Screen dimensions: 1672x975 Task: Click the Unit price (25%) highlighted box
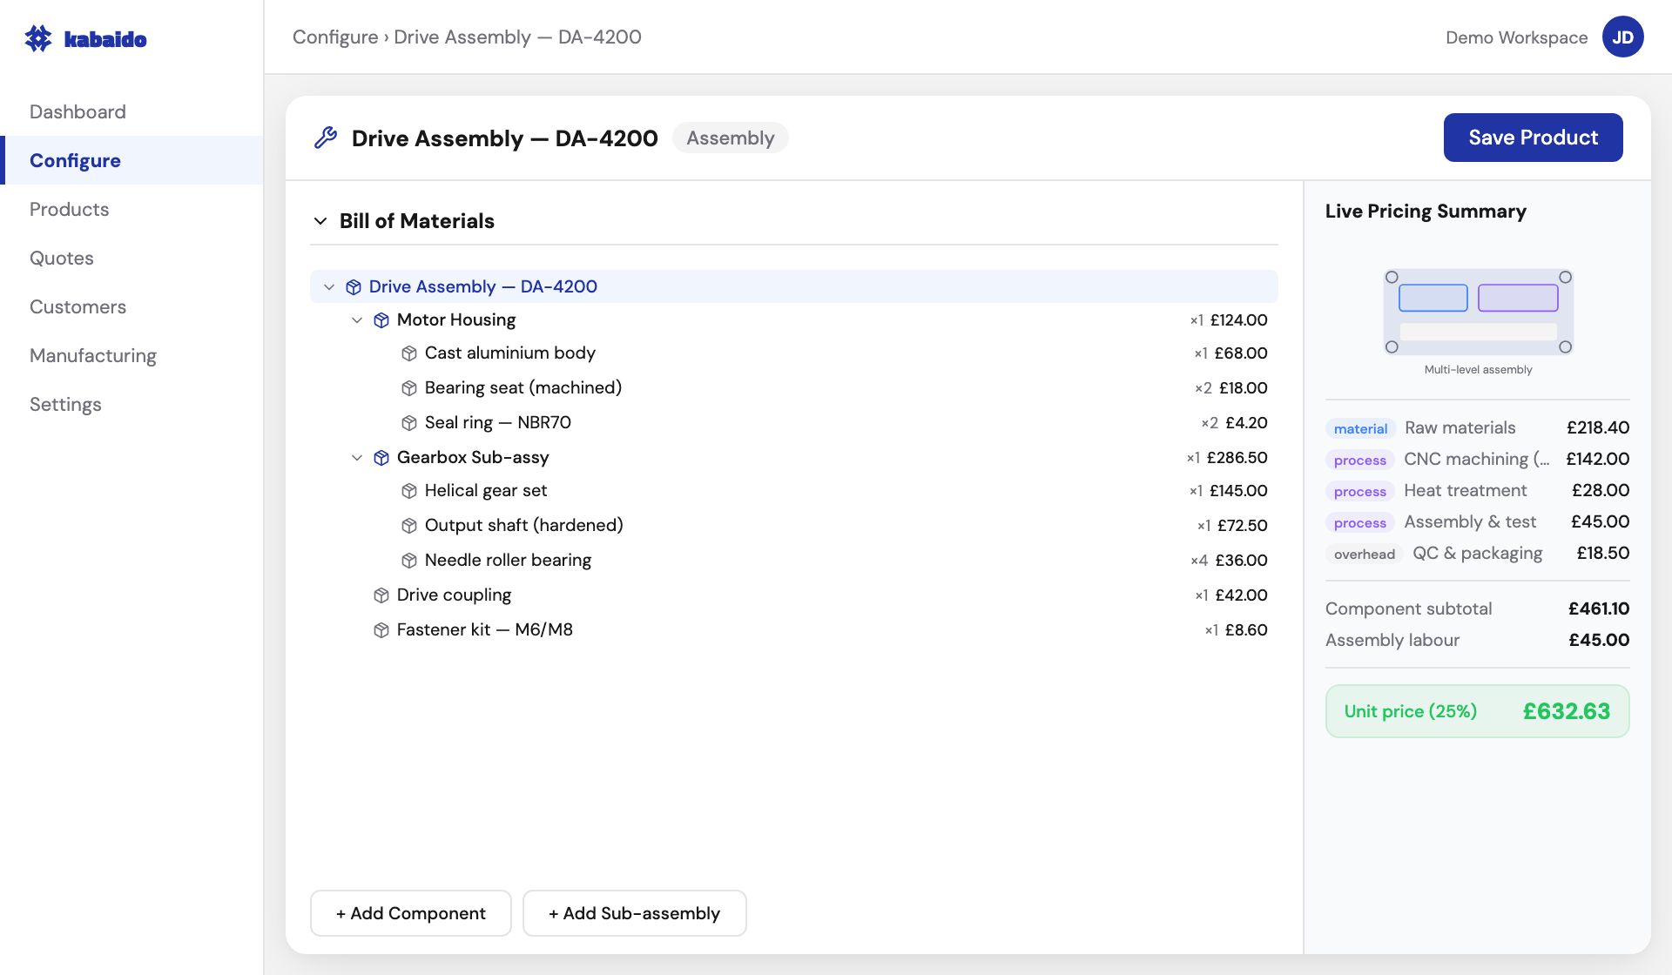pos(1477,710)
